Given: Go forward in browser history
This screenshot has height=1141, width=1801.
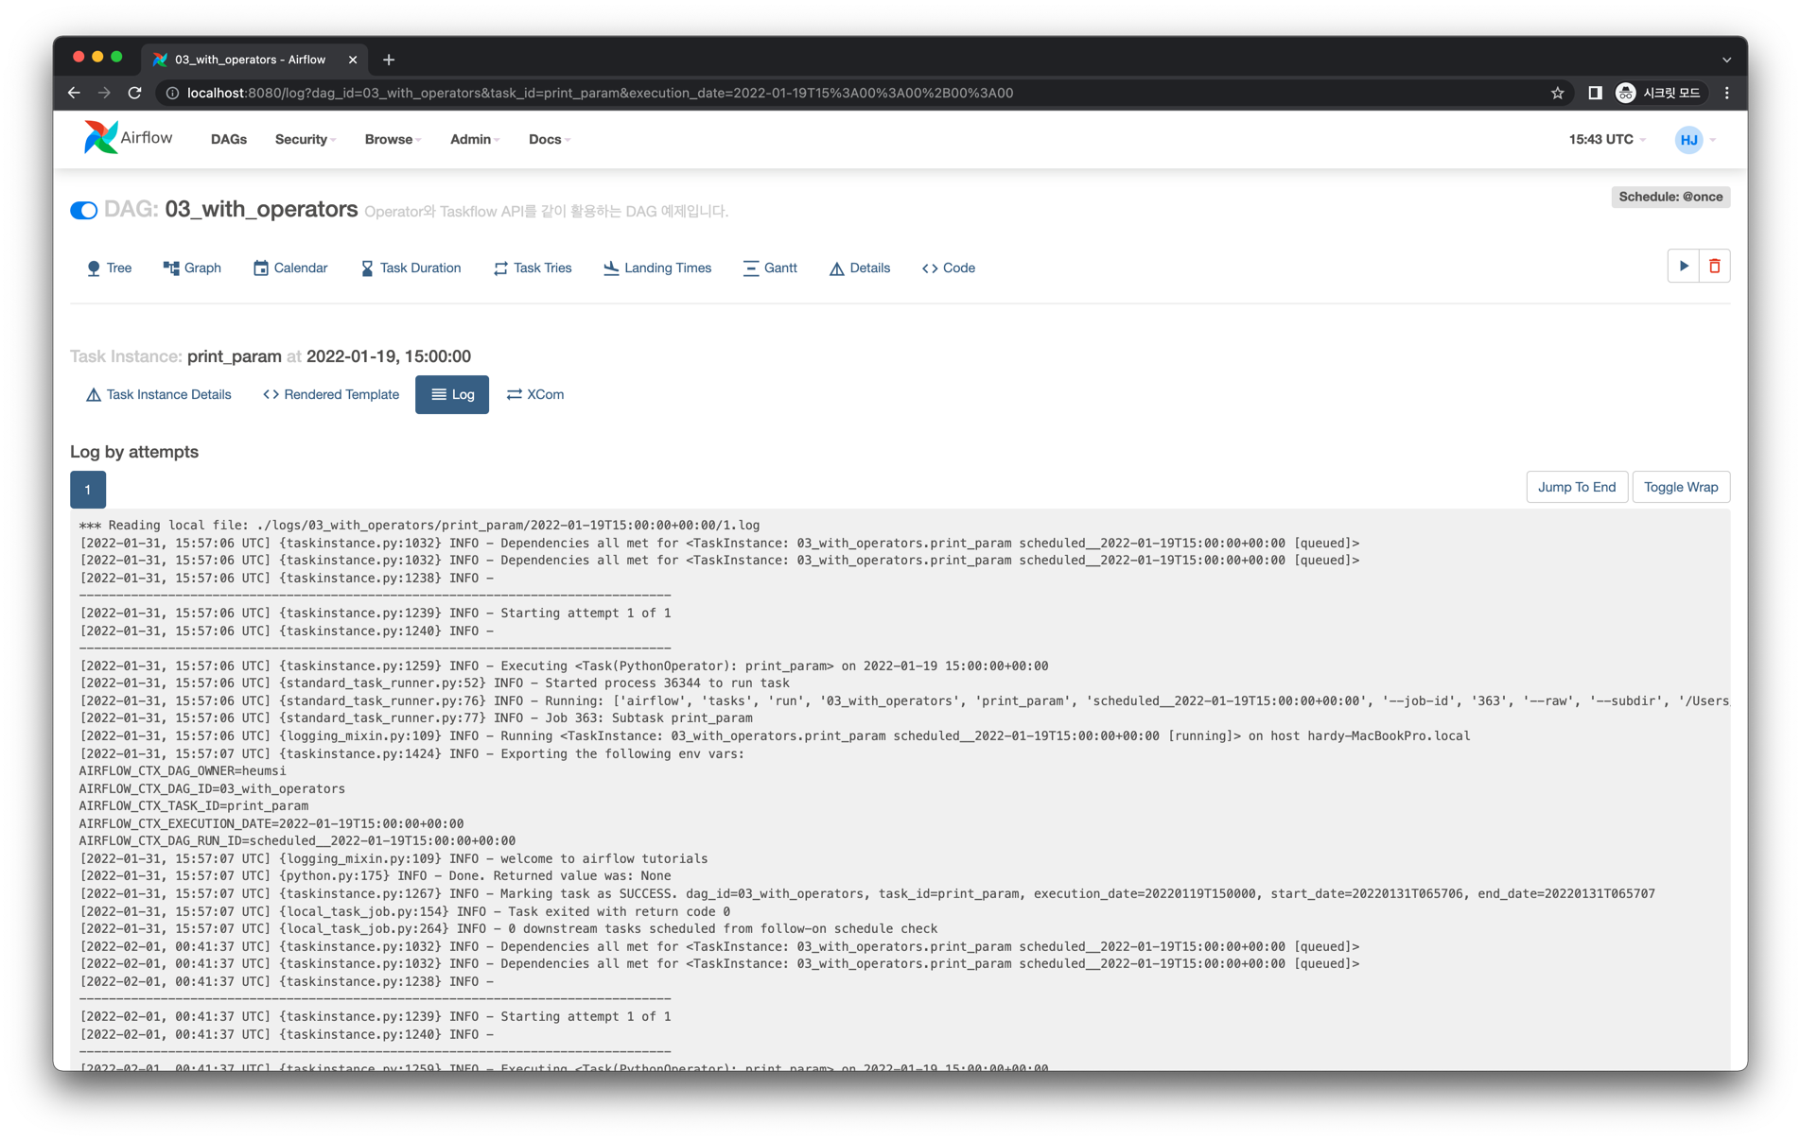Looking at the screenshot, I should [x=104, y=93].
